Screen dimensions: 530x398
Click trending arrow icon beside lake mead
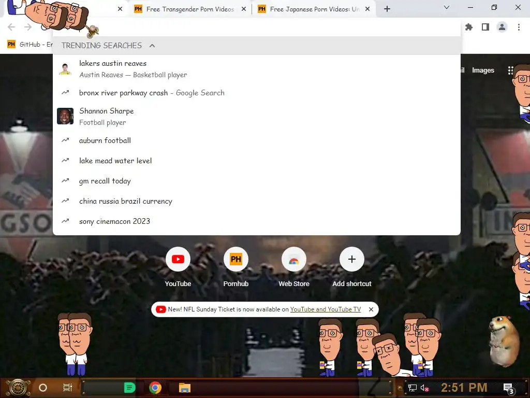pos(65,160)
